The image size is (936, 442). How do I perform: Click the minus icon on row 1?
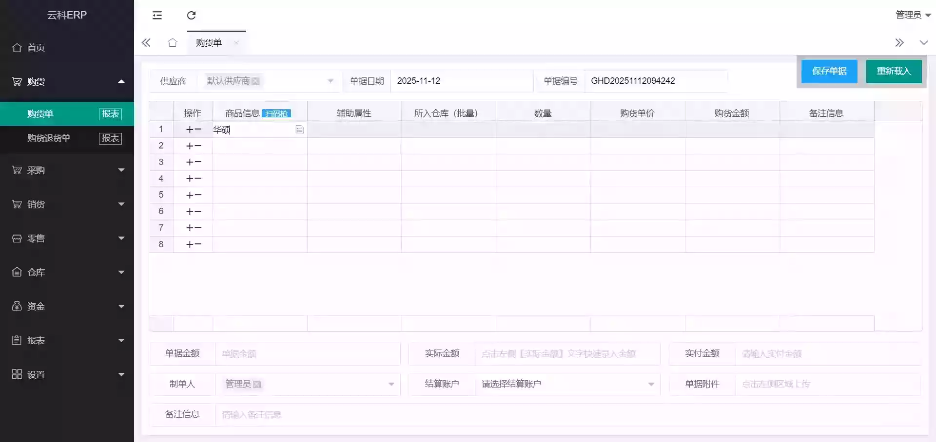[x=198, y=129]
